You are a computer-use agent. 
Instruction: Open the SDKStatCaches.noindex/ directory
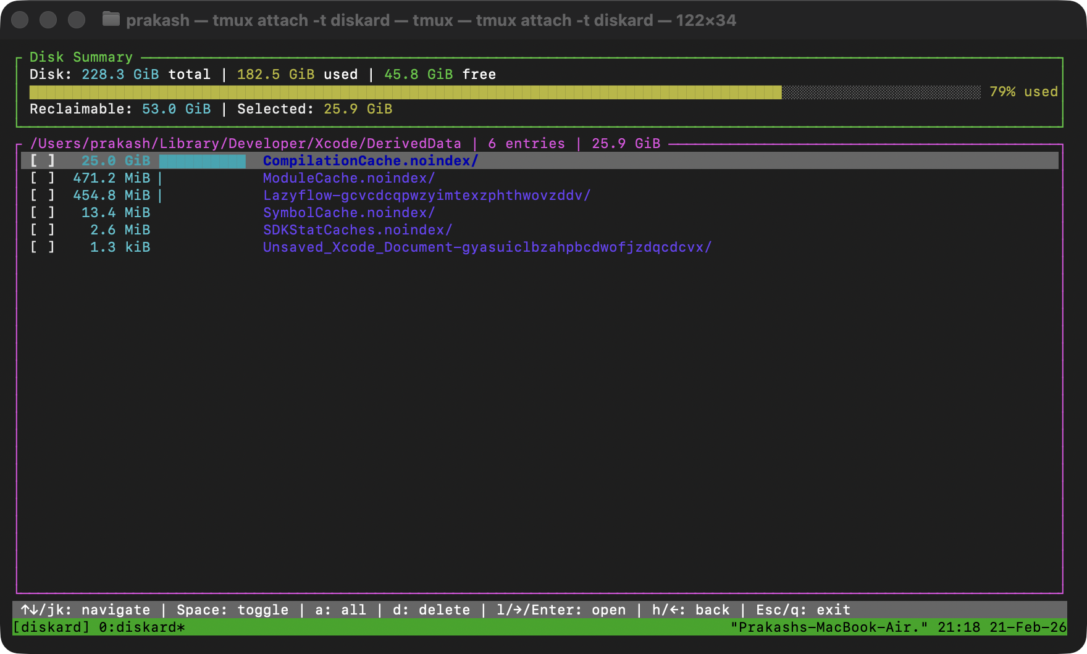[358, 230]
